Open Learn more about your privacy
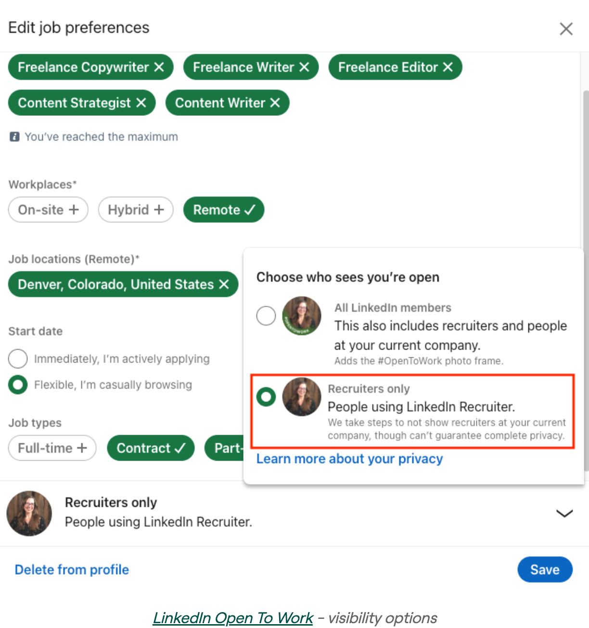 (x=349, y=459)
